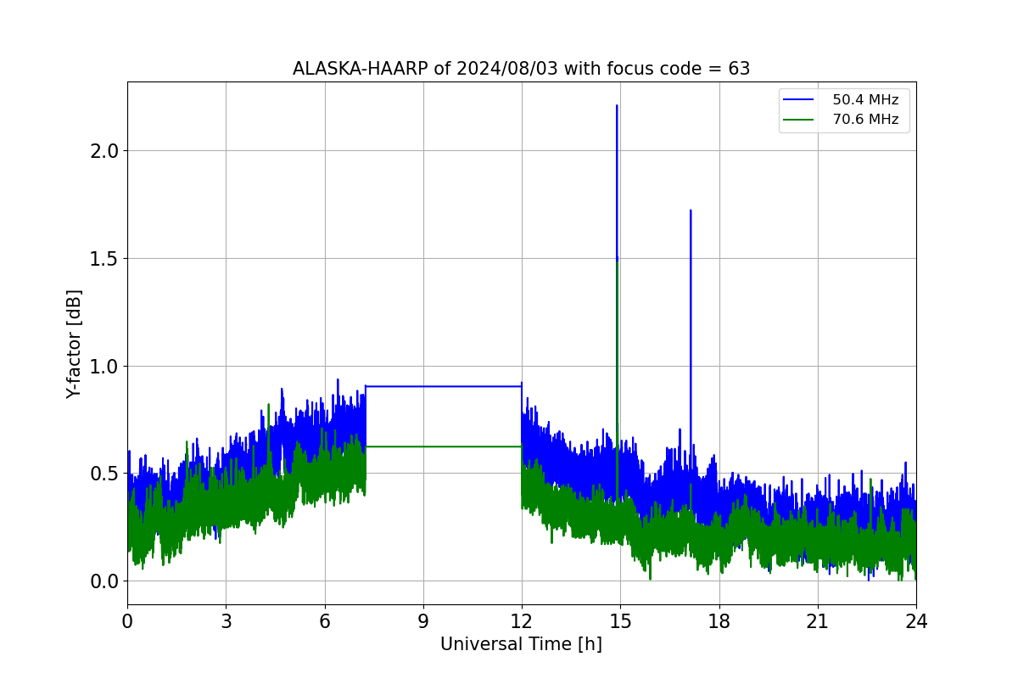Click the flat green line segment at 0.62 dB

click(444, 446)
